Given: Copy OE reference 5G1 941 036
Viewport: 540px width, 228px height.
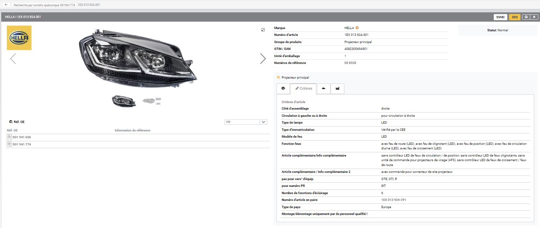Looking at the screenshot, I should click(x=9, y=137).
